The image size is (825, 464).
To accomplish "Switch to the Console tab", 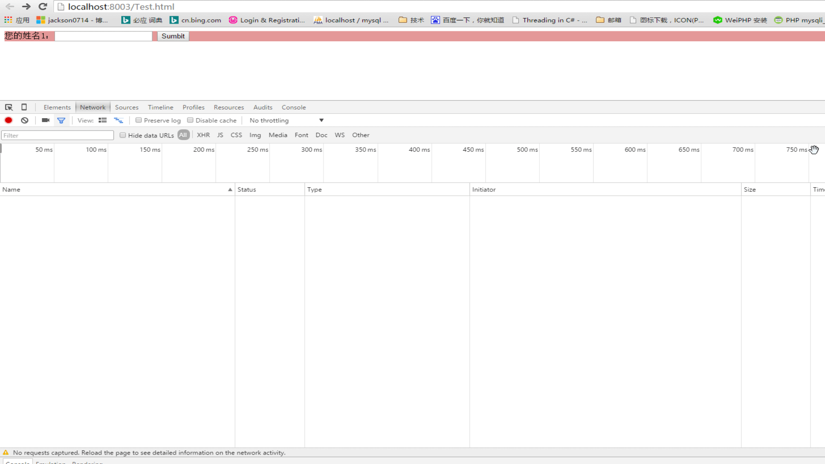I will (294, 107).
